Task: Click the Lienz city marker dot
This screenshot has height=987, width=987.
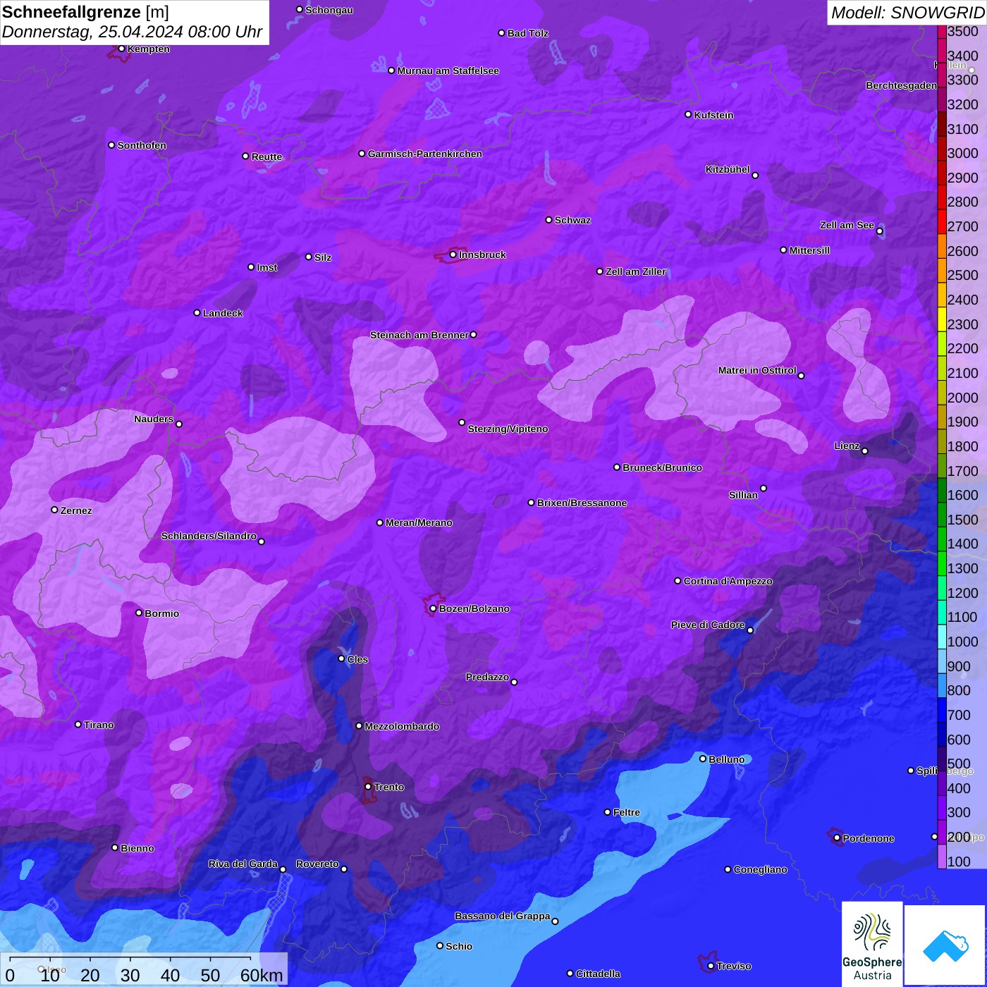Action: (865, 450)
